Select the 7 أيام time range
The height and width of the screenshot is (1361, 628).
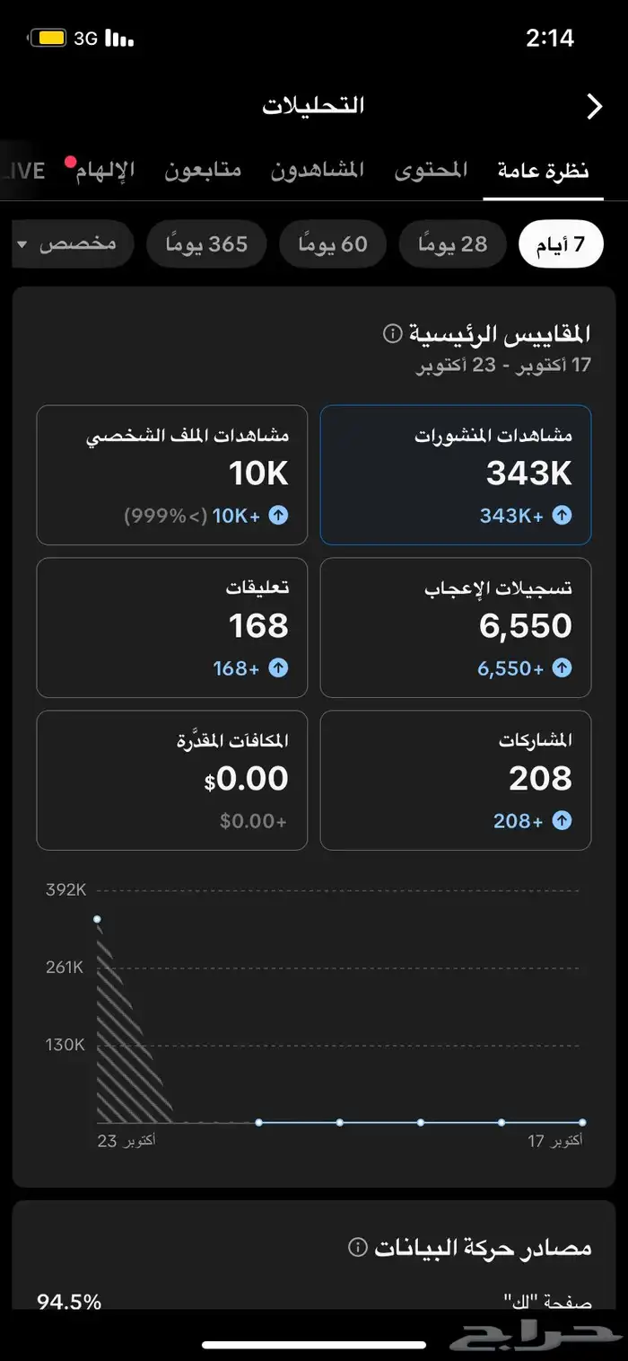(561, 244)
